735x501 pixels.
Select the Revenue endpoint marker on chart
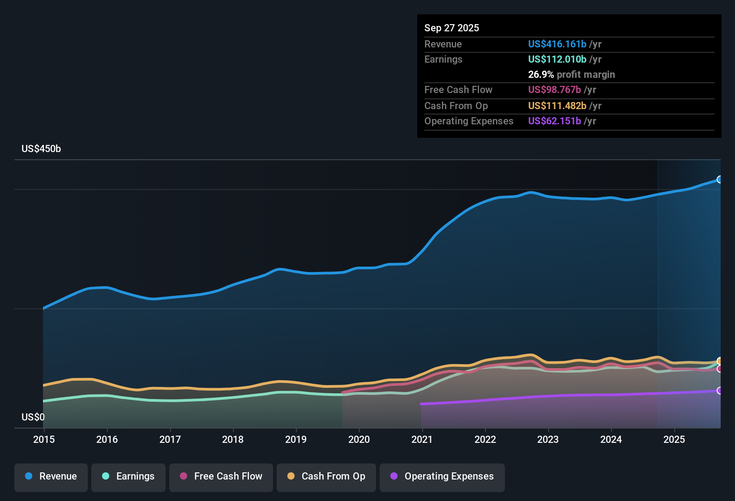click(x=720, y=179)
